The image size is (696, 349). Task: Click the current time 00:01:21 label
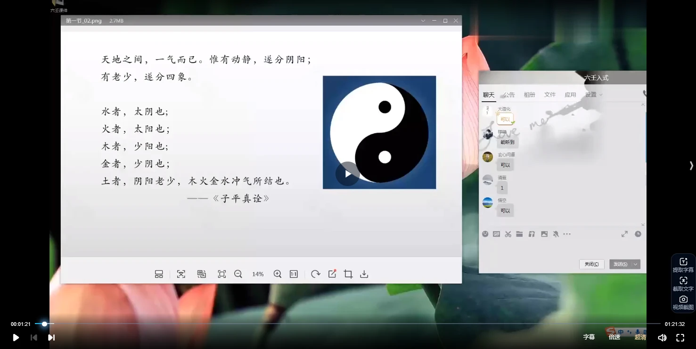click(21, 324)
